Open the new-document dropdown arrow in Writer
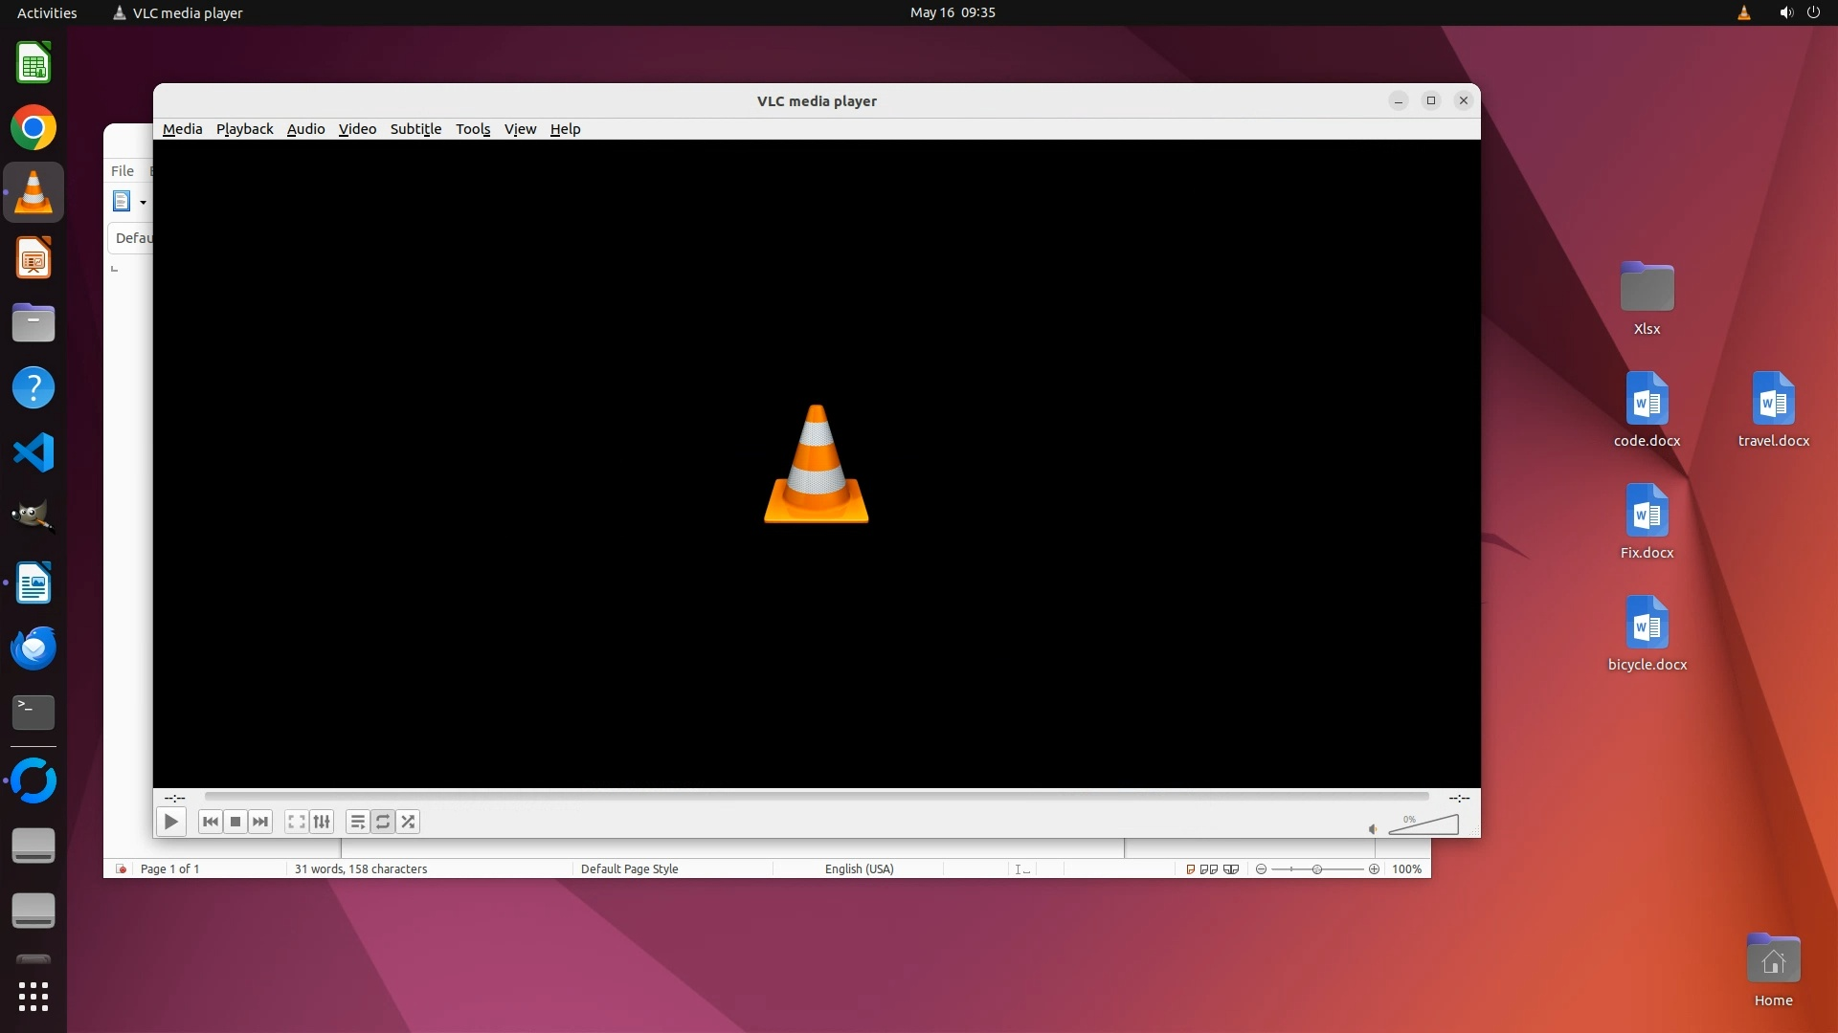1838x1033 pixels. coord(143,202)
